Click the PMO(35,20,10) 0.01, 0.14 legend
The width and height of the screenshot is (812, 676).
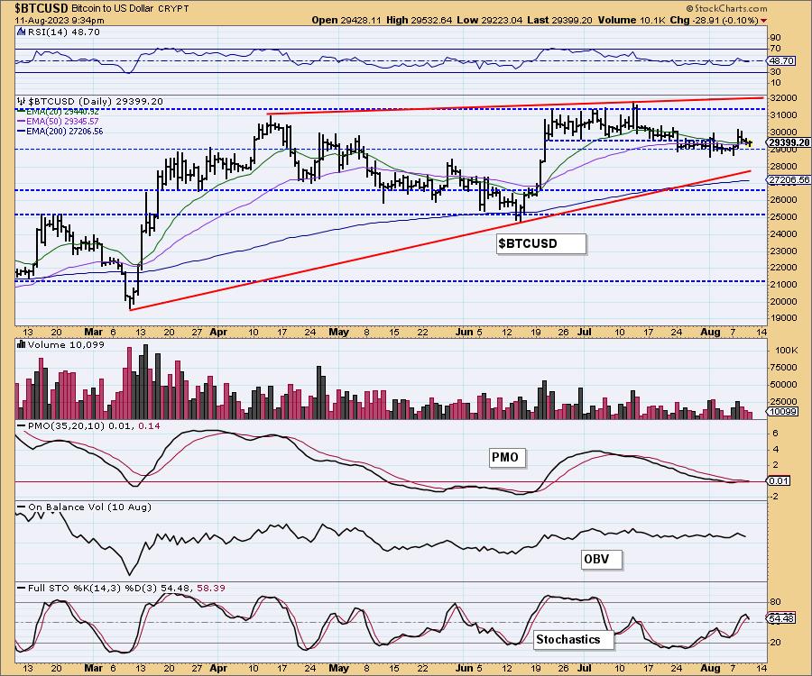[94, 425]
